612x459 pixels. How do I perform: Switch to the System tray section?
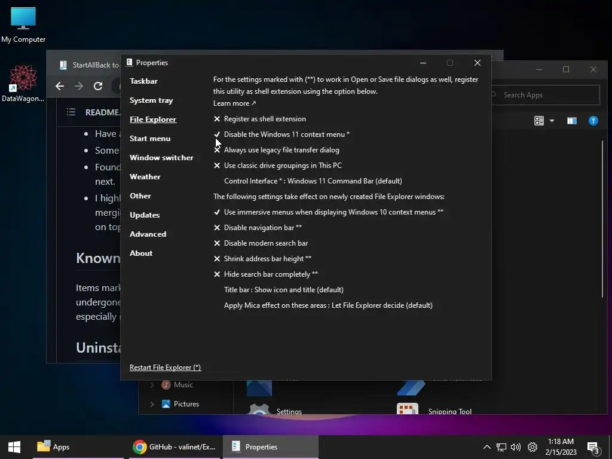(151, 100)
